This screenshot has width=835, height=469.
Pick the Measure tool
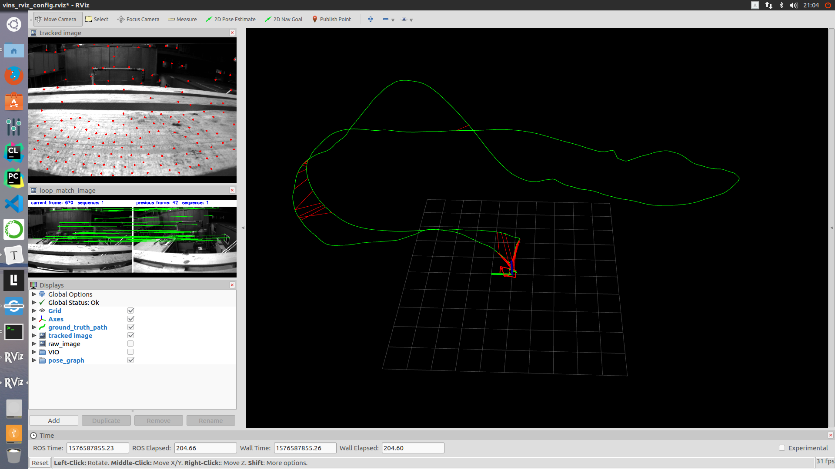pos(182,19)
